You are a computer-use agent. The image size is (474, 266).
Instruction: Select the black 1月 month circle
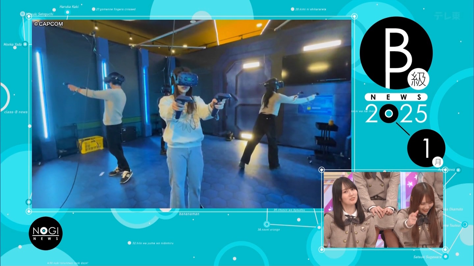[x=426, y=148]
